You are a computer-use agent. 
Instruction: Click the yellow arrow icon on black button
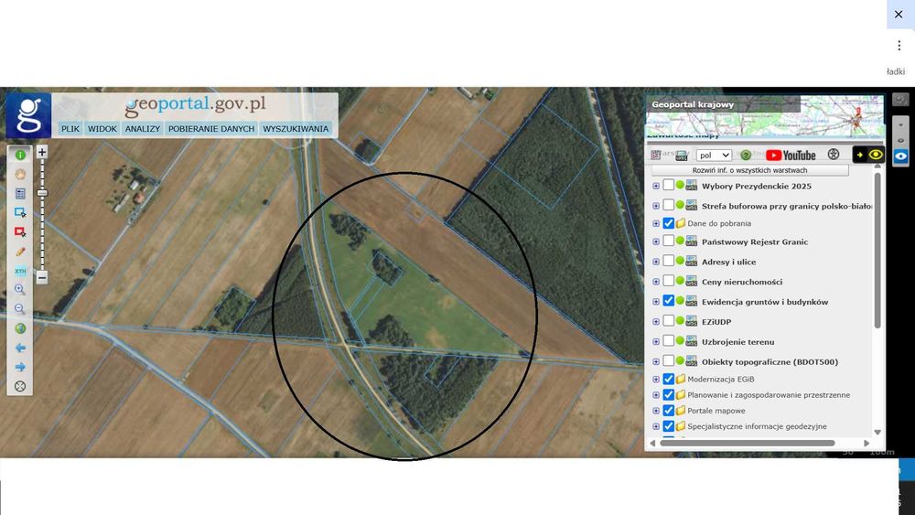click(860, 155)
